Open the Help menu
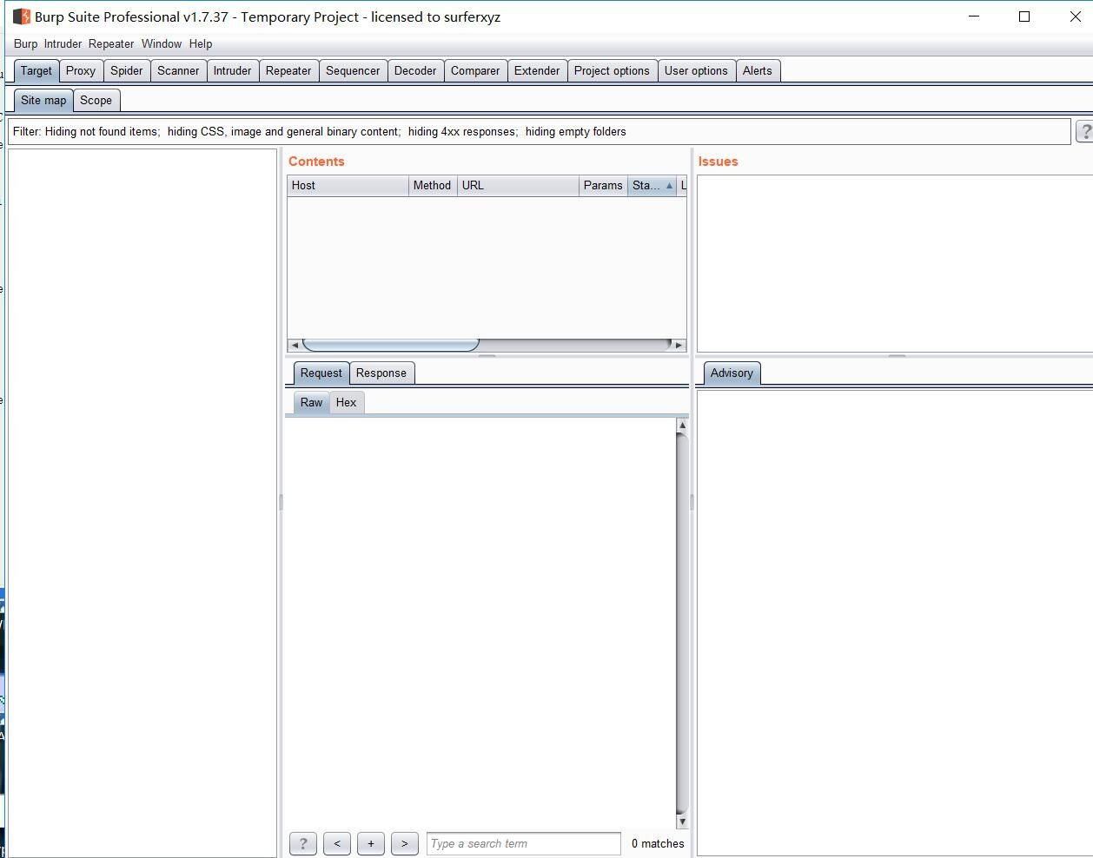 click(x=201, y=43)
